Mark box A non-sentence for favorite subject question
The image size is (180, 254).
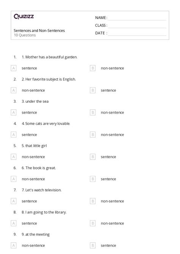(x=14, y=90)
